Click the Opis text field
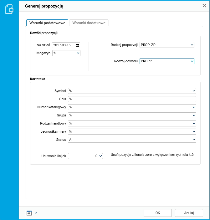 [132, 99]
